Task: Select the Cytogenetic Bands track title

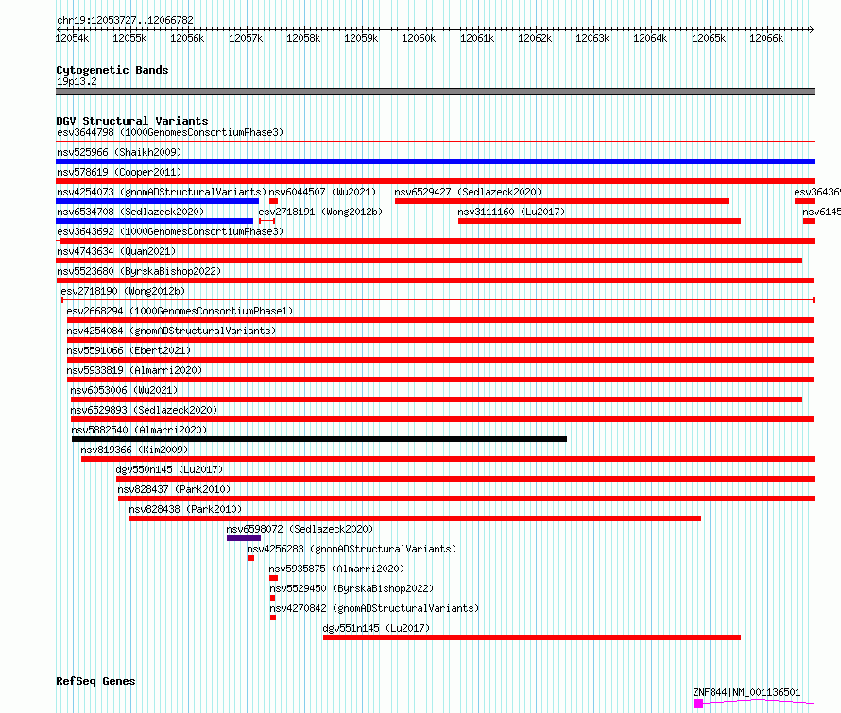Action: (x=112, y=70)
